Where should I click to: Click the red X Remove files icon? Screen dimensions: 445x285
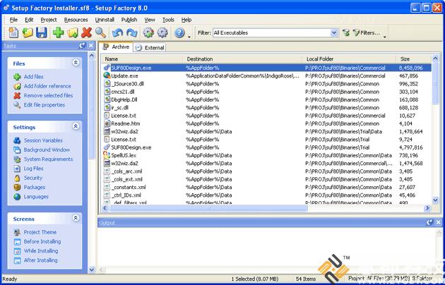86,32
